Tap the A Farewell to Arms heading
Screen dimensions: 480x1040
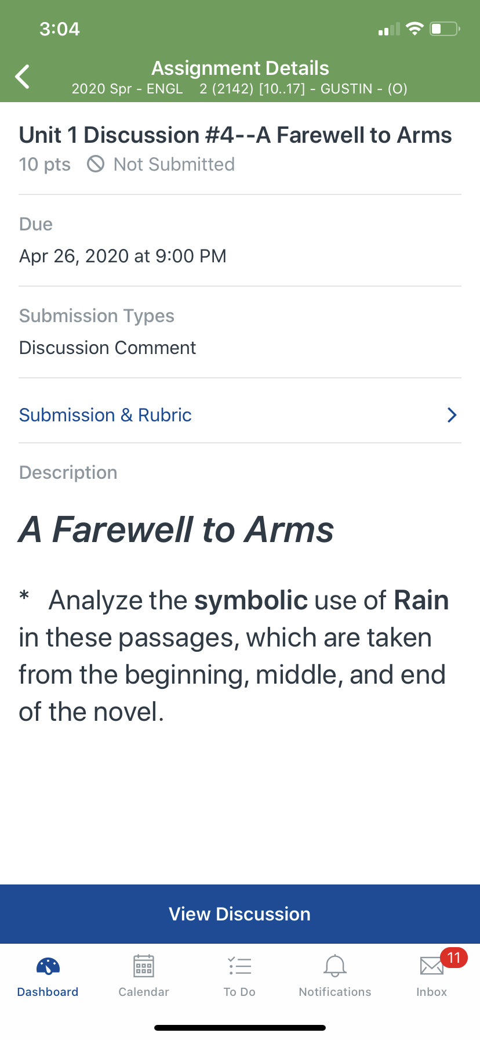coord(176,529)
